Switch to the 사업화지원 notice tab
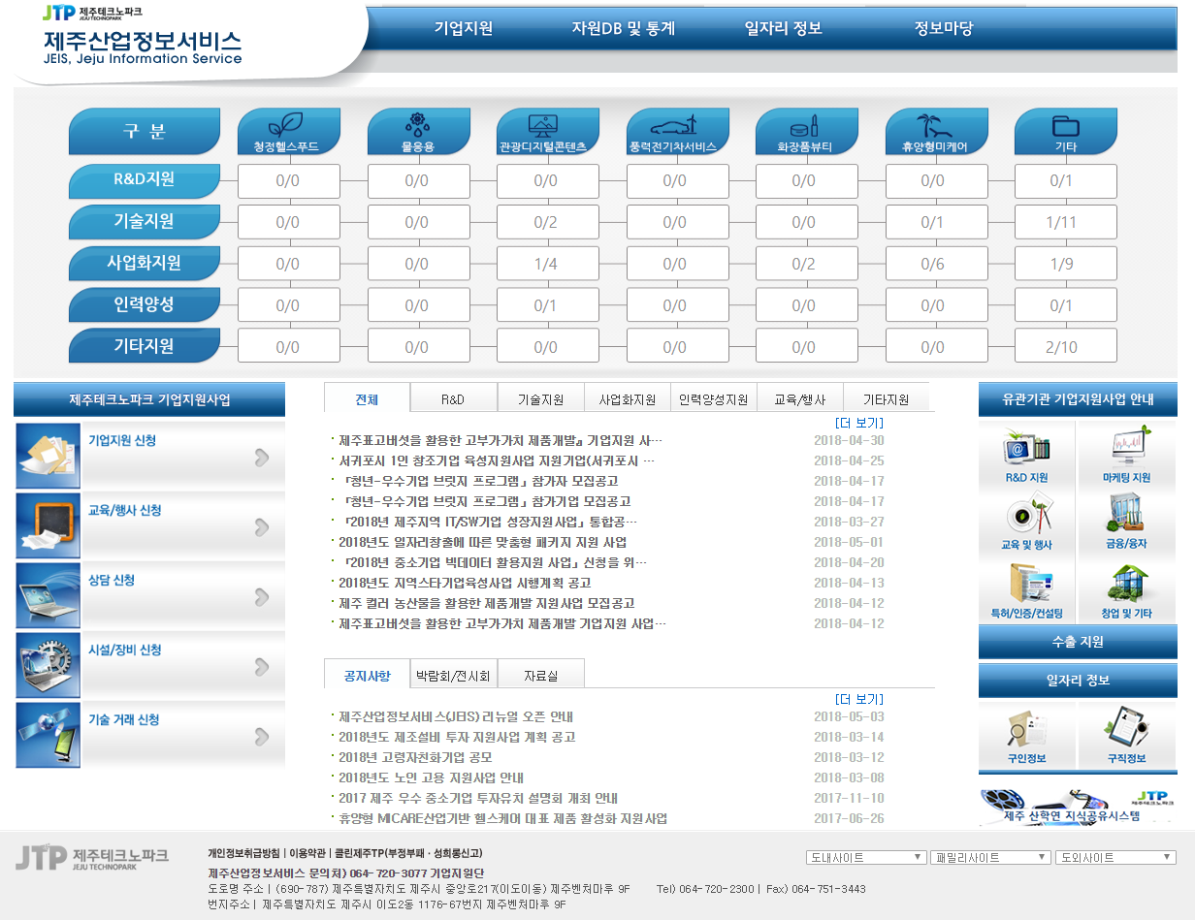The height and width of the screenshot is (920, 1195). pyautogui.click(x=627, y=399)
